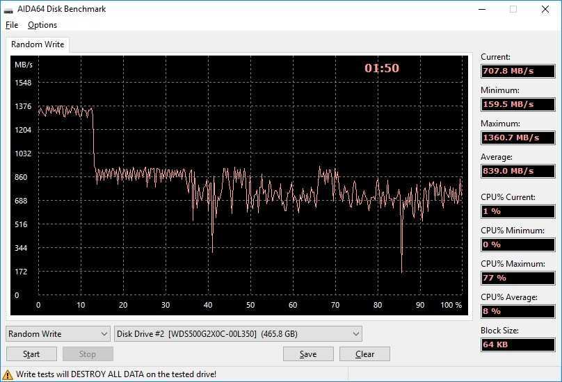Image resolution: width=562 pixels, height=382 pixels.
Task: Open the Disk Drive #2 selection dropdown
Action: coord(238,334)
